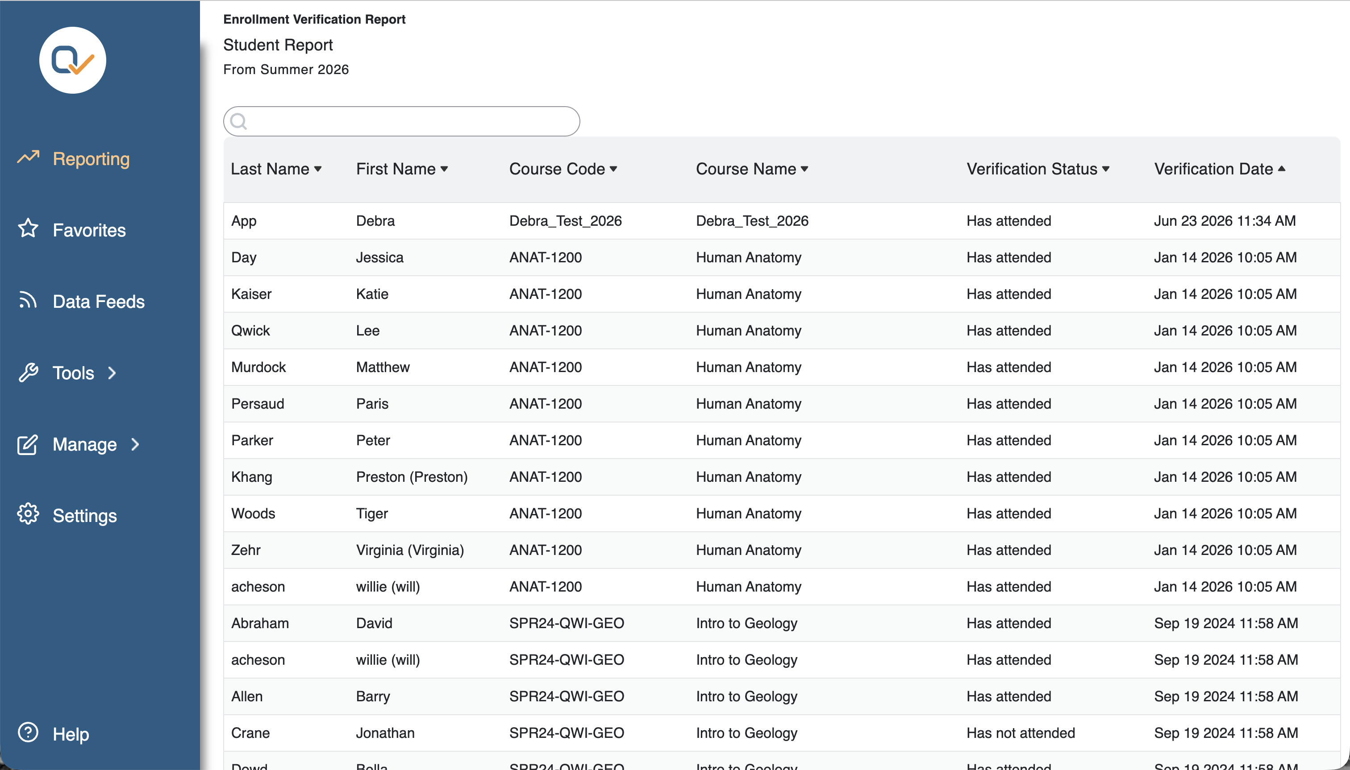The image size is (1350, 770).
Task: Click first name Barry cell
Action: pos(373,696)
